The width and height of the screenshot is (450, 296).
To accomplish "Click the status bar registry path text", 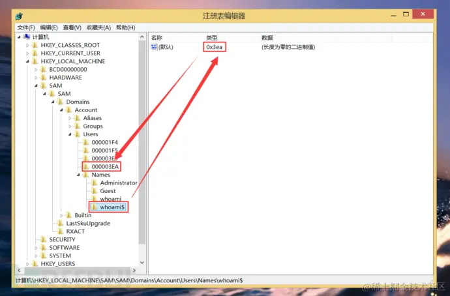I will pyautogui.click(x=129, y=280).
